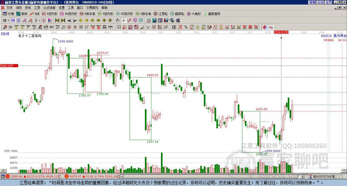Expand the 日 period dropdown arrow
Image resolution: width=347 pixels, height=186 pixels.
tap(8, 20)
